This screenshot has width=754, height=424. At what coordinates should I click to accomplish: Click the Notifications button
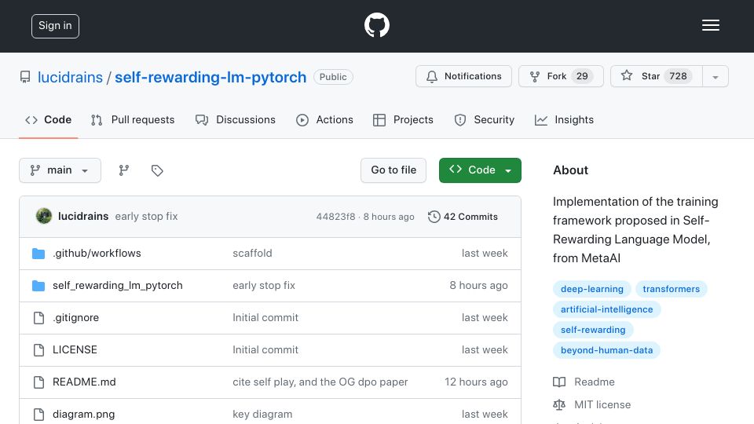click(463, 76)
